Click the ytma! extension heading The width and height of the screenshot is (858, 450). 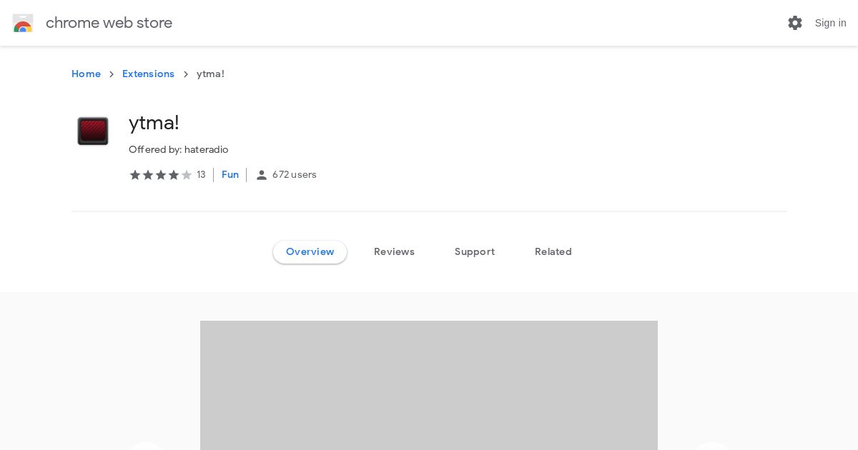point(154,123)
